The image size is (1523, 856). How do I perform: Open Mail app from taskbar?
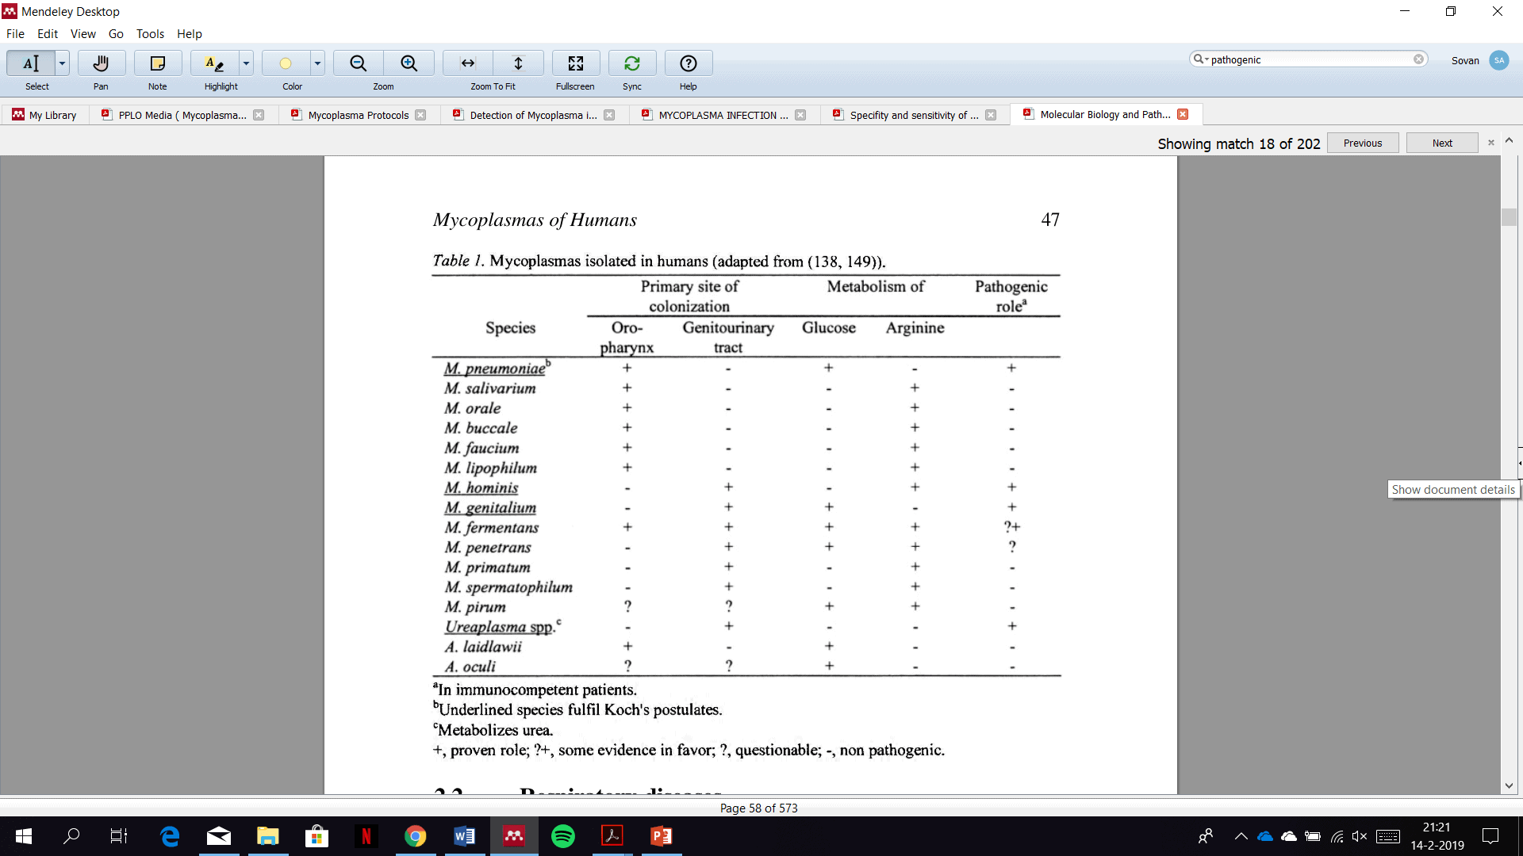tap(219, 836)
